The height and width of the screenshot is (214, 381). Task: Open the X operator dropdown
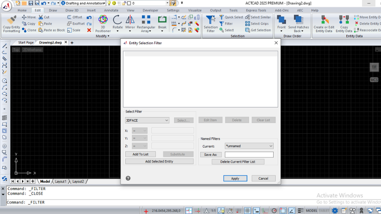pos(139,131)
